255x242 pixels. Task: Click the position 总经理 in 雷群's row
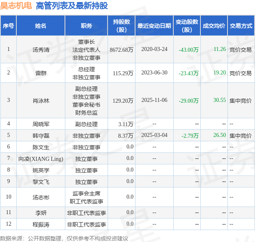(86, 69)
